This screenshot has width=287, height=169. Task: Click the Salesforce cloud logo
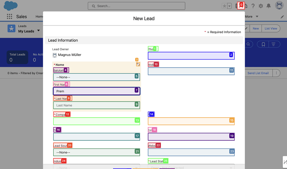click(x=11, y=6)
